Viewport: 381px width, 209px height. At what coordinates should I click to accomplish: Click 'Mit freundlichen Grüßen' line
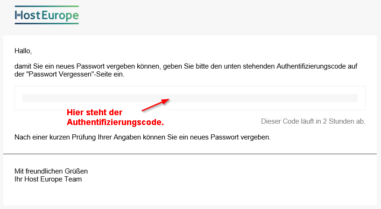(51, 171)
